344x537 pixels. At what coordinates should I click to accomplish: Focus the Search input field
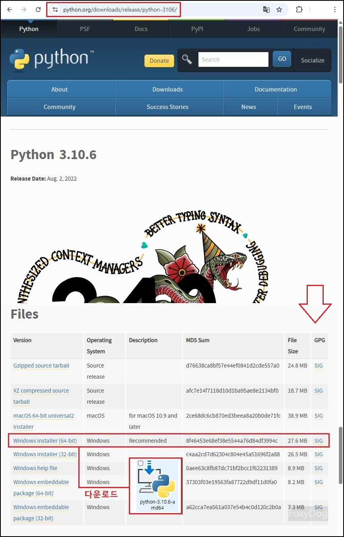pos(233,59)
